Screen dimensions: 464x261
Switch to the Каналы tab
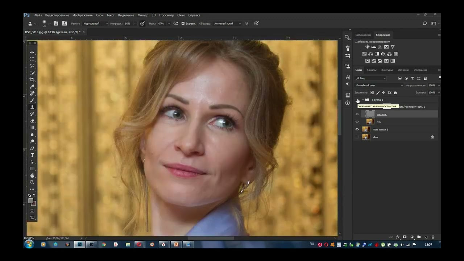372,70
